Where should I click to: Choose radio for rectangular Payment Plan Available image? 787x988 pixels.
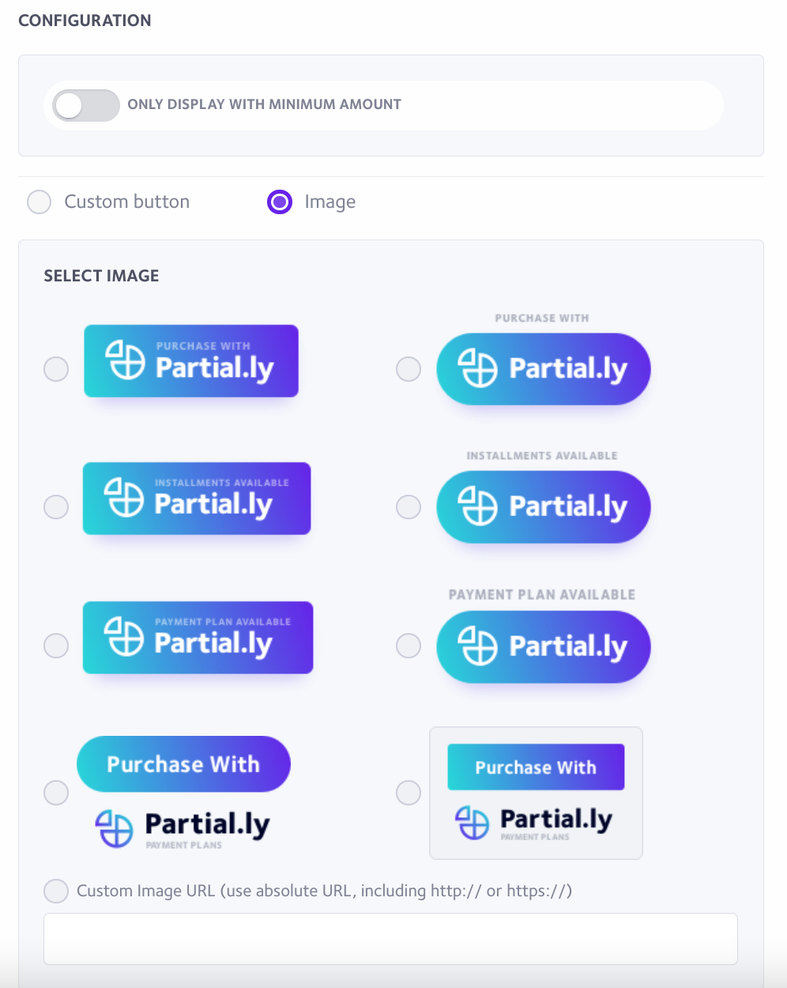(56, 646)
